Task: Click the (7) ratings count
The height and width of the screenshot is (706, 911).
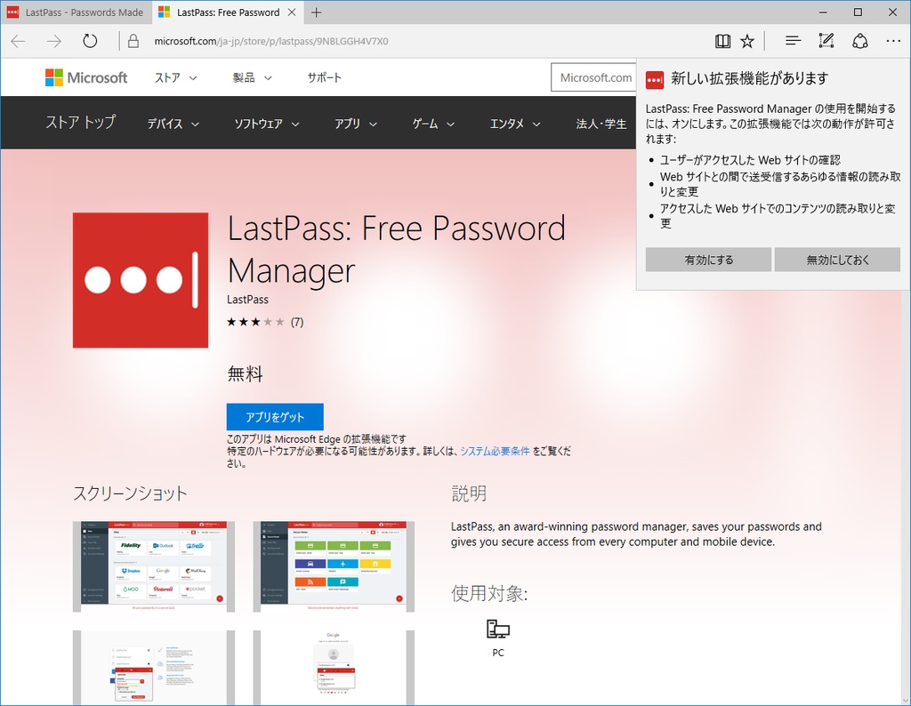Action: click(297, 322)
